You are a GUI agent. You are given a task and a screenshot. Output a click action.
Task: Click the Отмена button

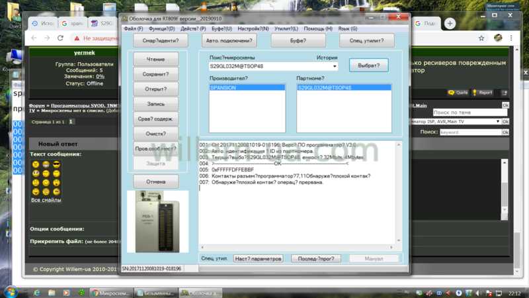pos(155,181)
